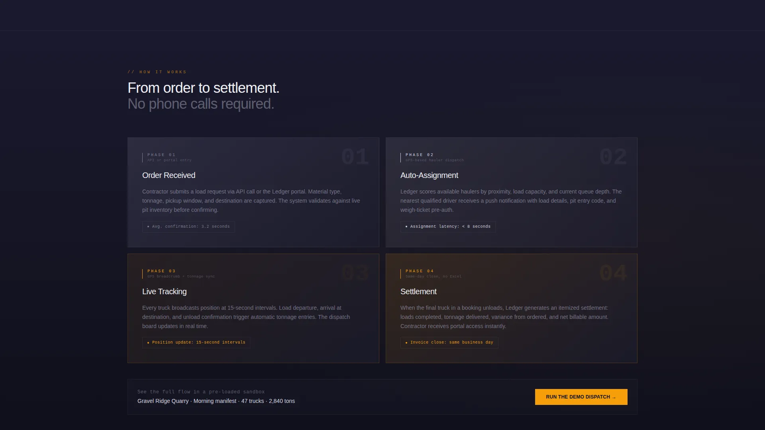Click the 'PHASE 02' label
Image resolution: width=765 pixels, height=430 pixels.
[x=420, y=155]
